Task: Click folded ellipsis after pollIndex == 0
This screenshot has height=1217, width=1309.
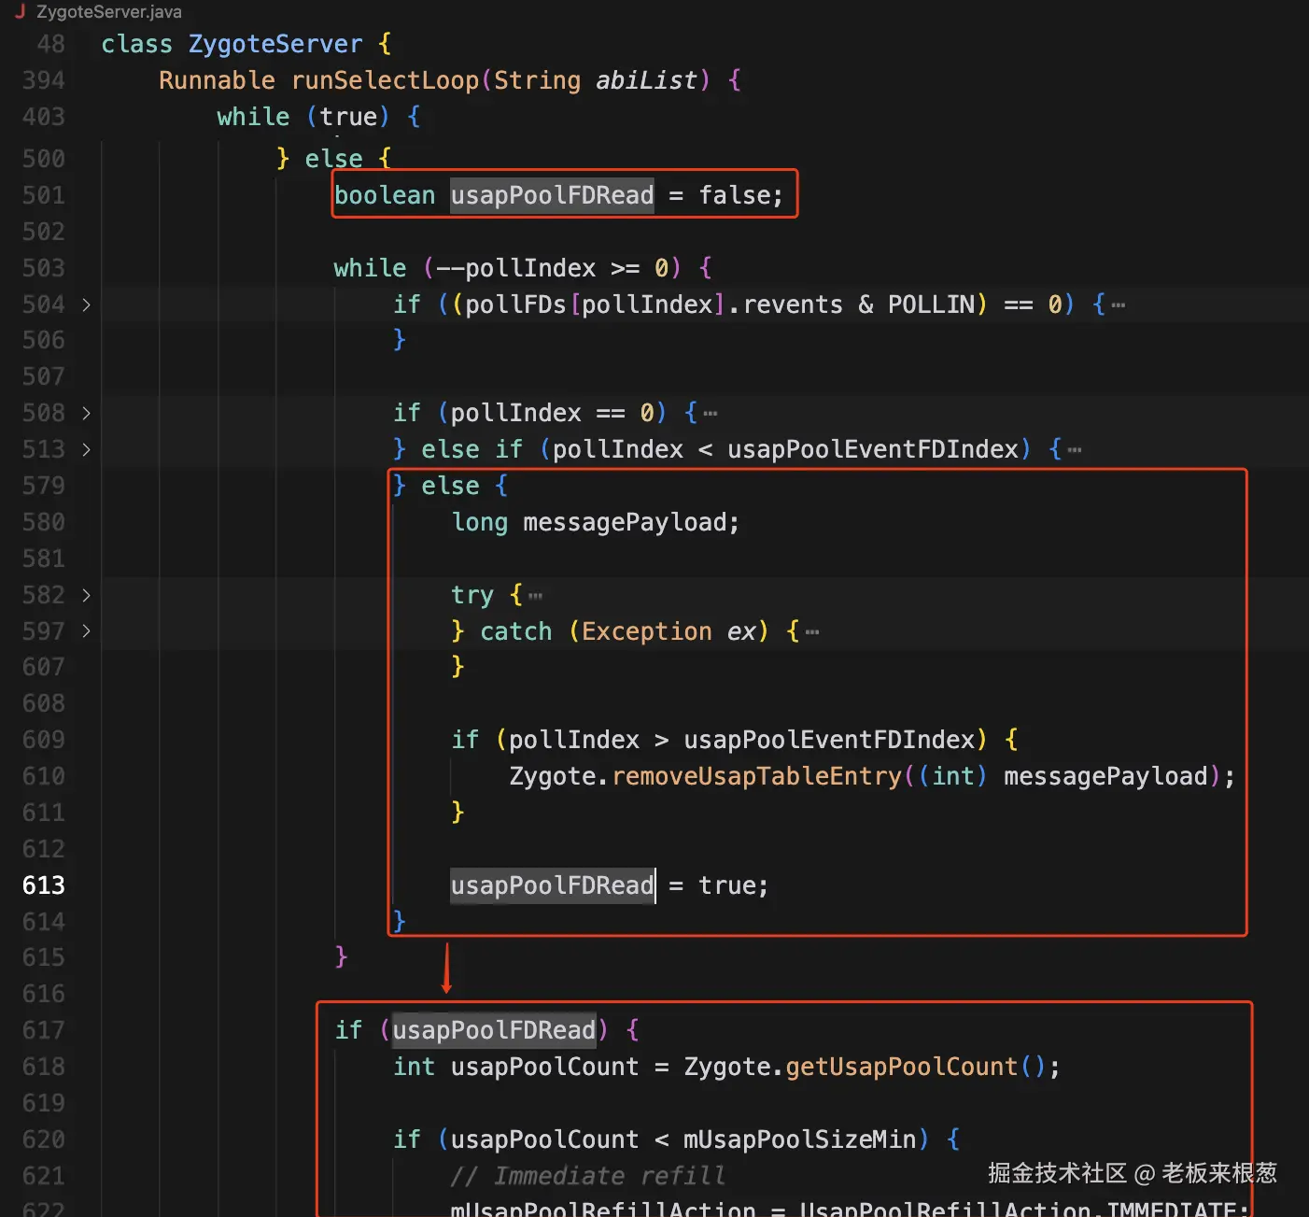Action: 711,414
